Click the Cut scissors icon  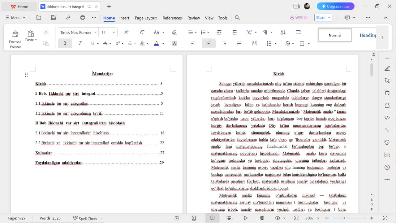pyautogui.click(x=46, y=32)
